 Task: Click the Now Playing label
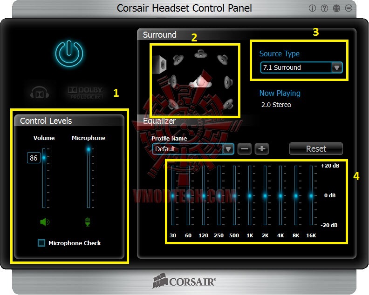(x=280, y=94)
